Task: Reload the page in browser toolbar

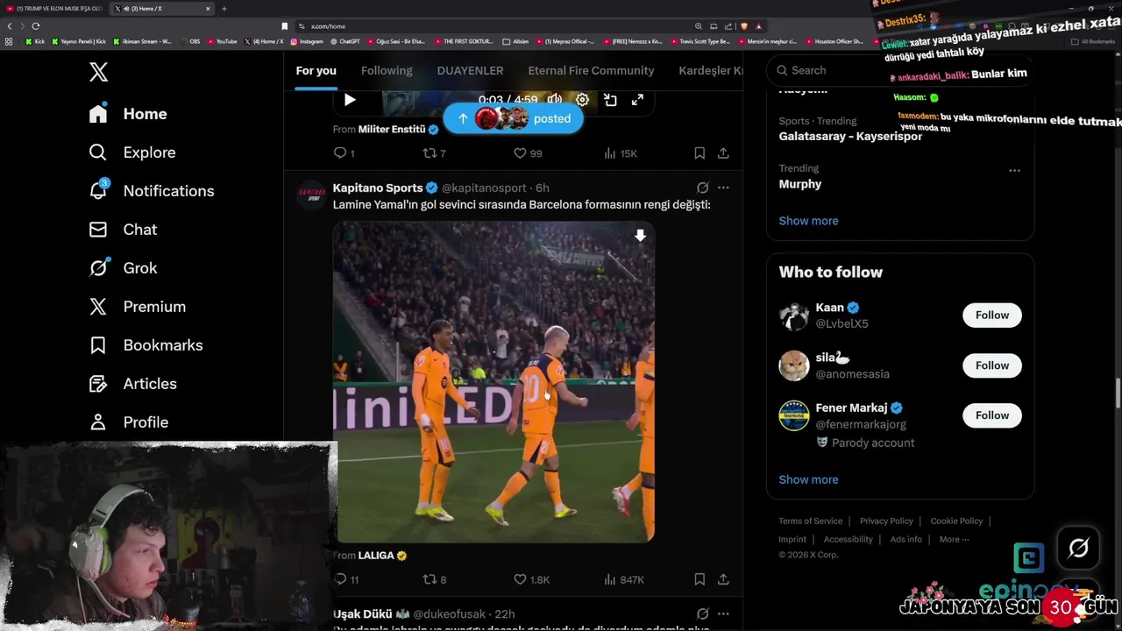Action: 35,26
